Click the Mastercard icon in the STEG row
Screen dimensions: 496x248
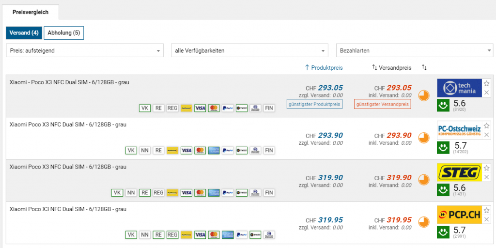[200, 193]
